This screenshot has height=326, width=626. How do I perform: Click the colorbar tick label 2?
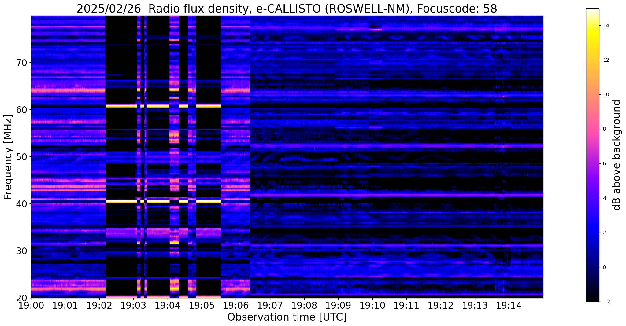(x=604, y=233)
